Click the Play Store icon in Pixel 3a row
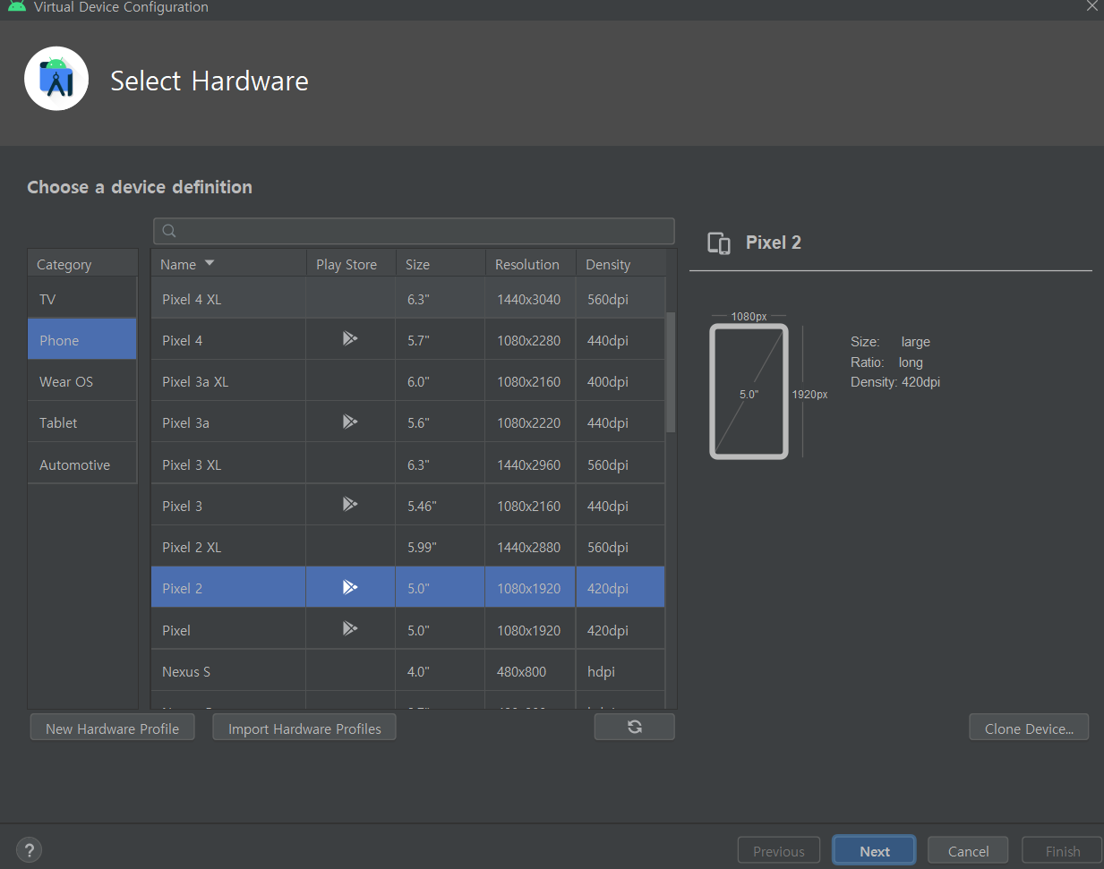Screen dimensions: 1104x869 (350, 422)
